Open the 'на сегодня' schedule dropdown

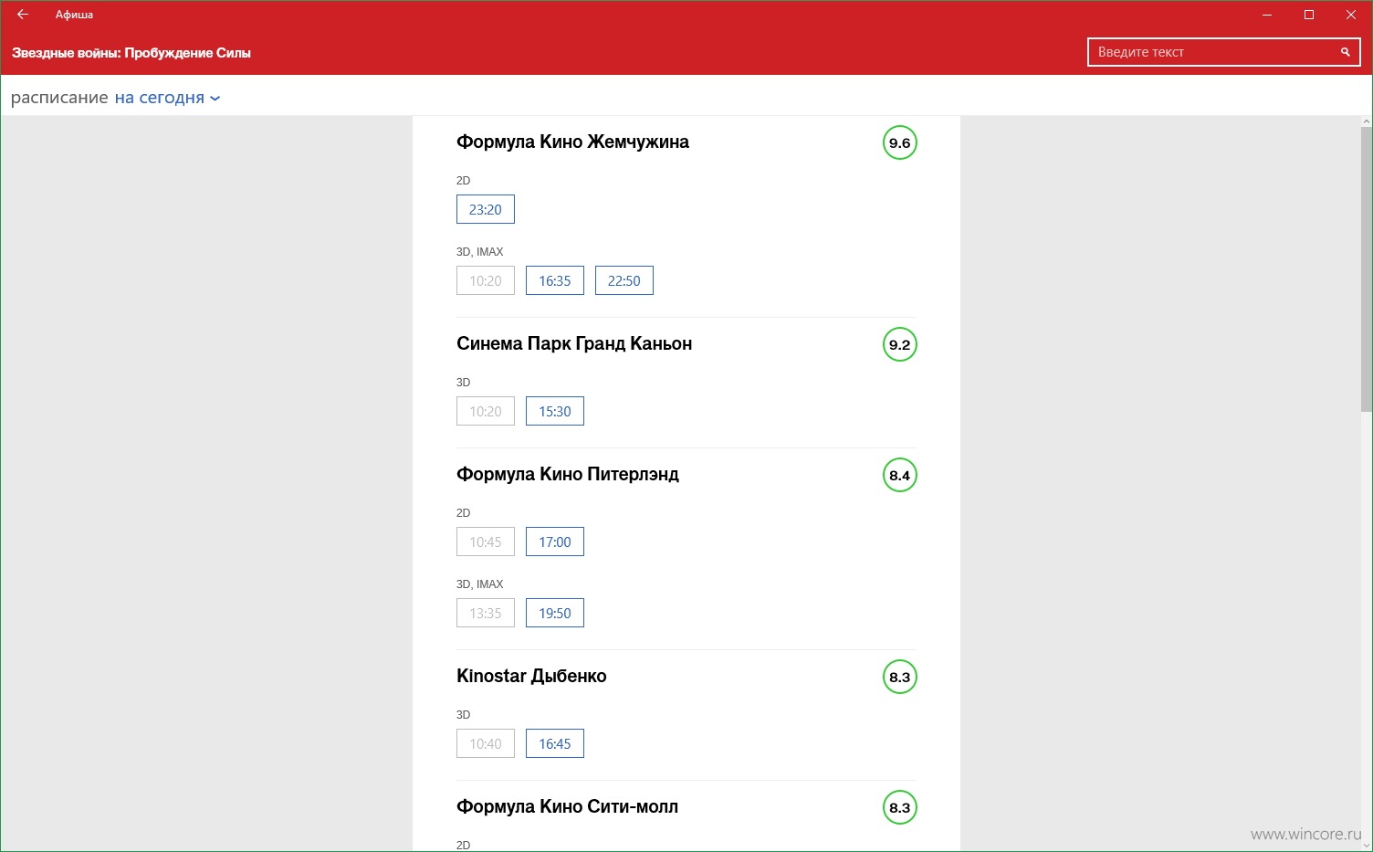click(x=167, y=98)
